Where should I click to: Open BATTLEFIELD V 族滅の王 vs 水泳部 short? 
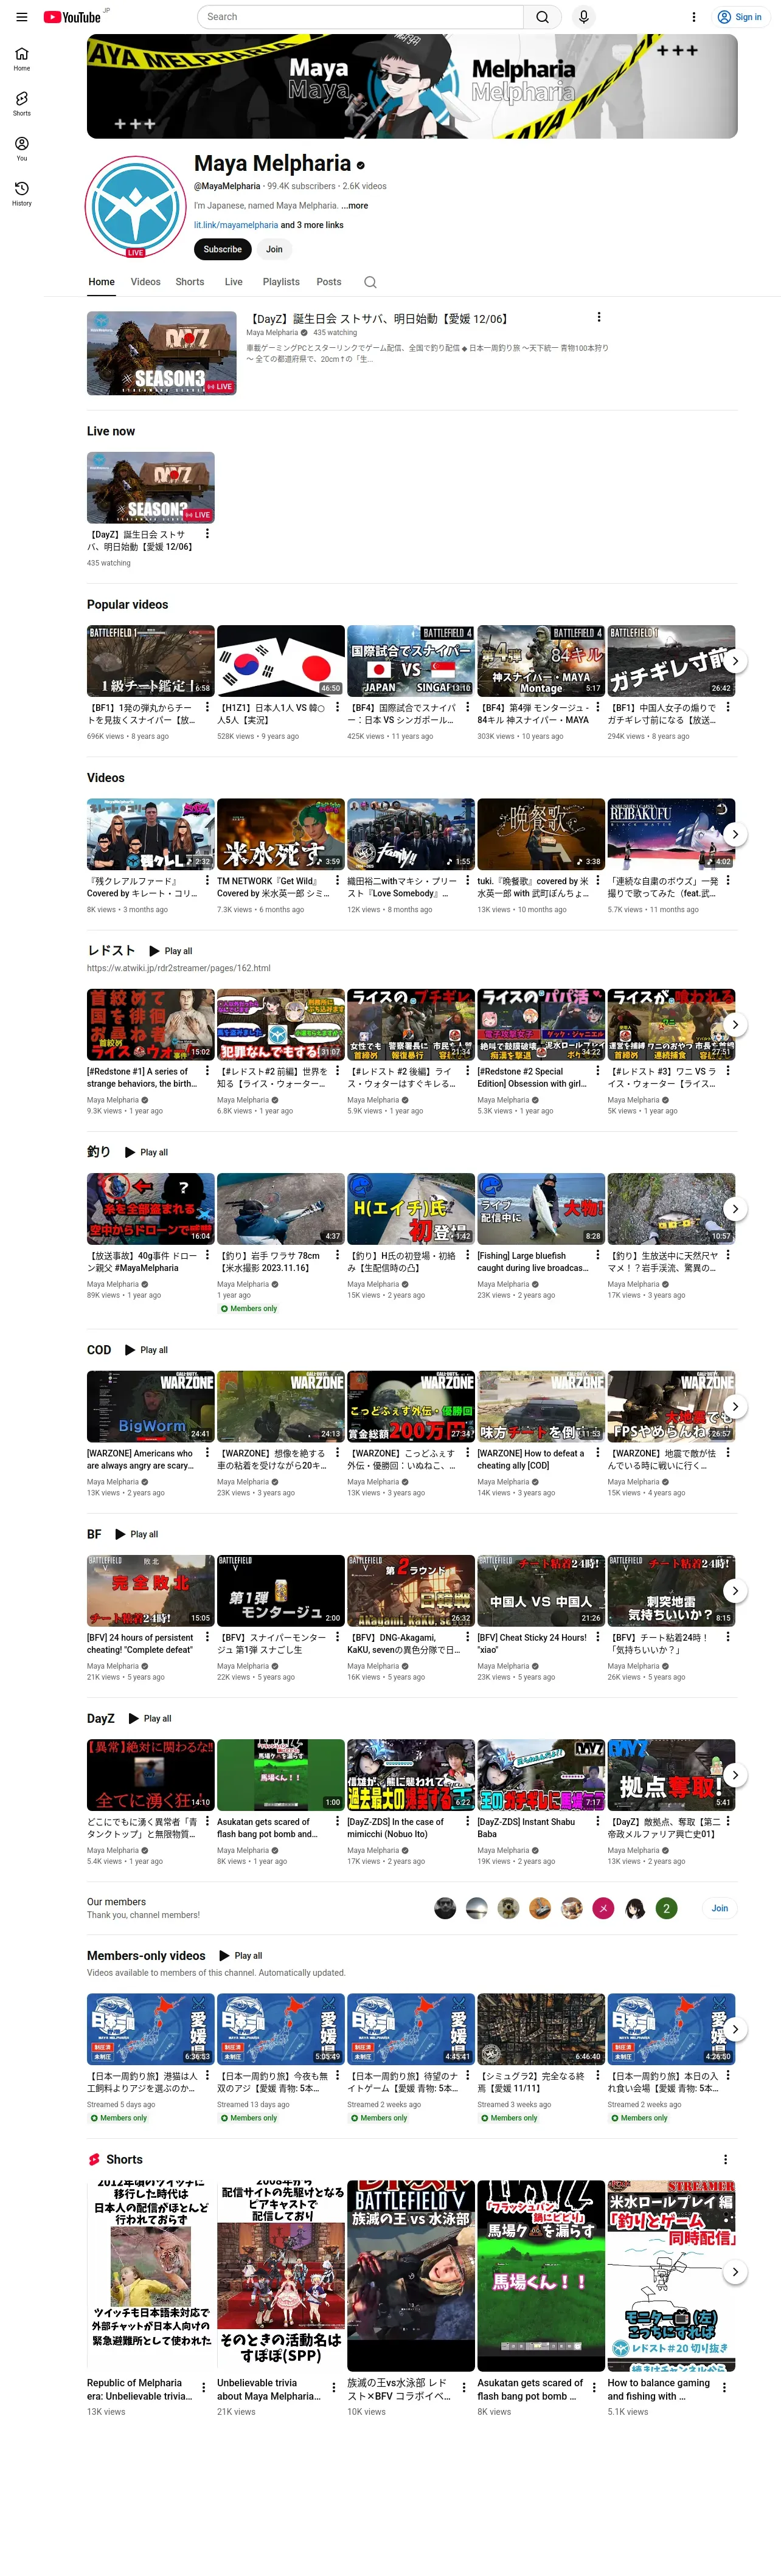[x=411, y=2276]
